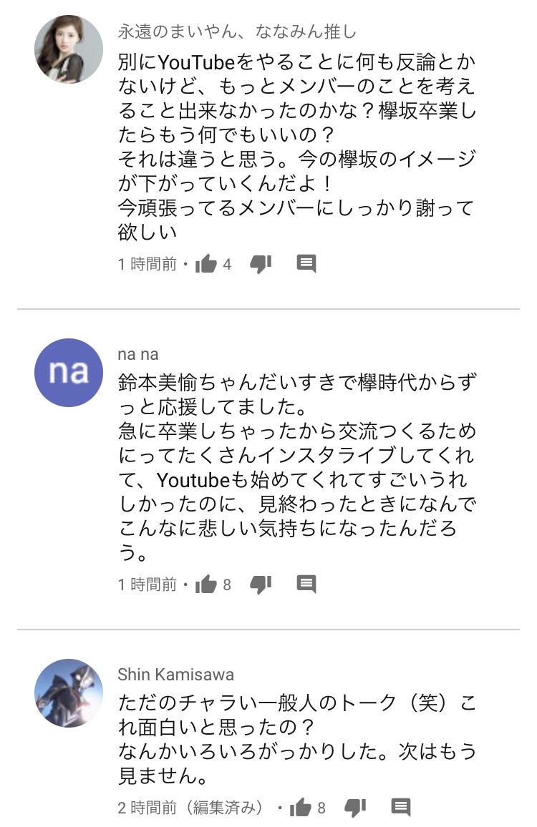
Task: Open the na na channel name
Action: click(137, 354)
